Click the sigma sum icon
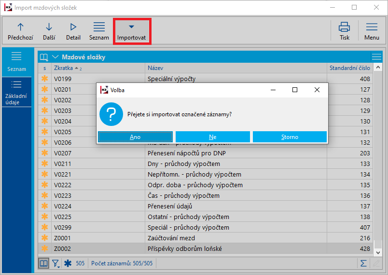This screenshot has height=275, width=388. [x=363, y=263]
